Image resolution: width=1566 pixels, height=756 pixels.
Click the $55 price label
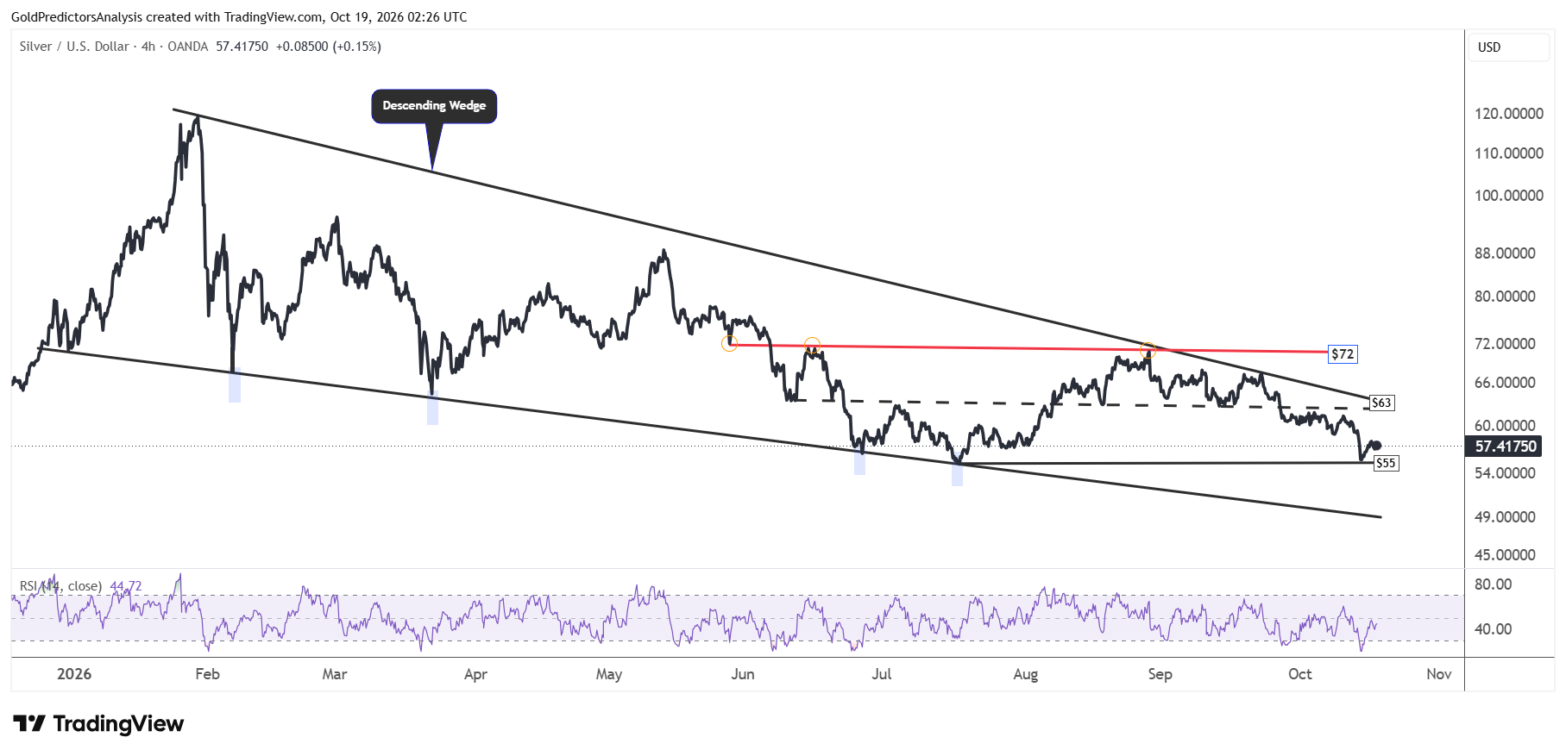(1386, 463)
